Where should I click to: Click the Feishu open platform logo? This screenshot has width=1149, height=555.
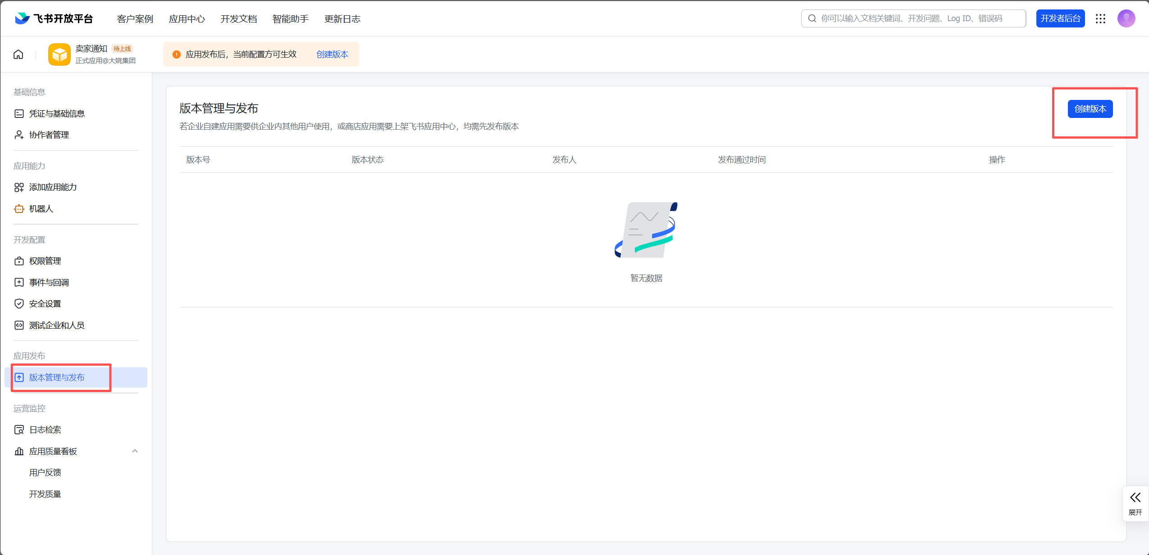[54, 18]
